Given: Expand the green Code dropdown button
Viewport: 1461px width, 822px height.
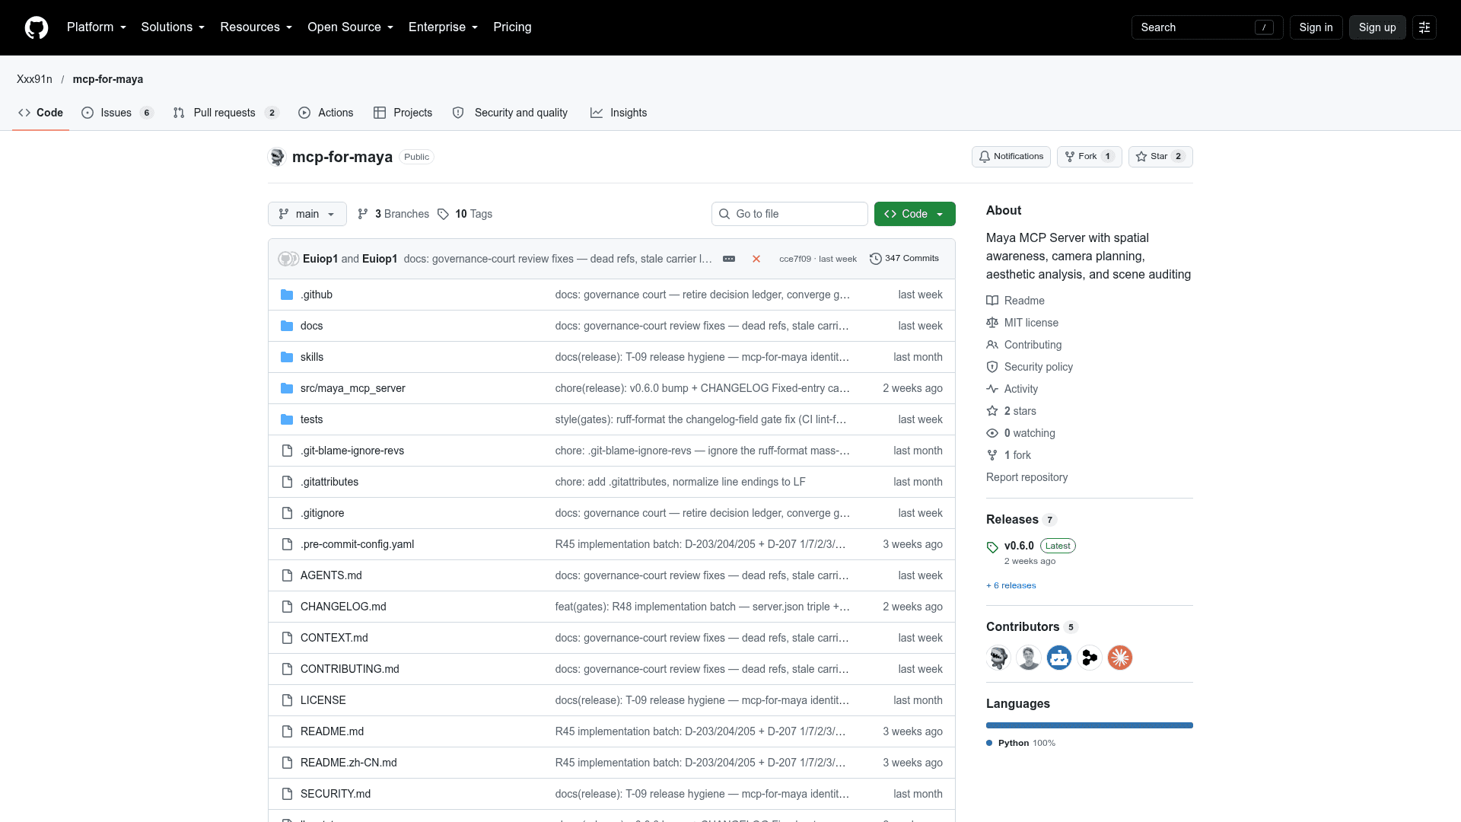Looking at the screenshot, I should 915,214.
